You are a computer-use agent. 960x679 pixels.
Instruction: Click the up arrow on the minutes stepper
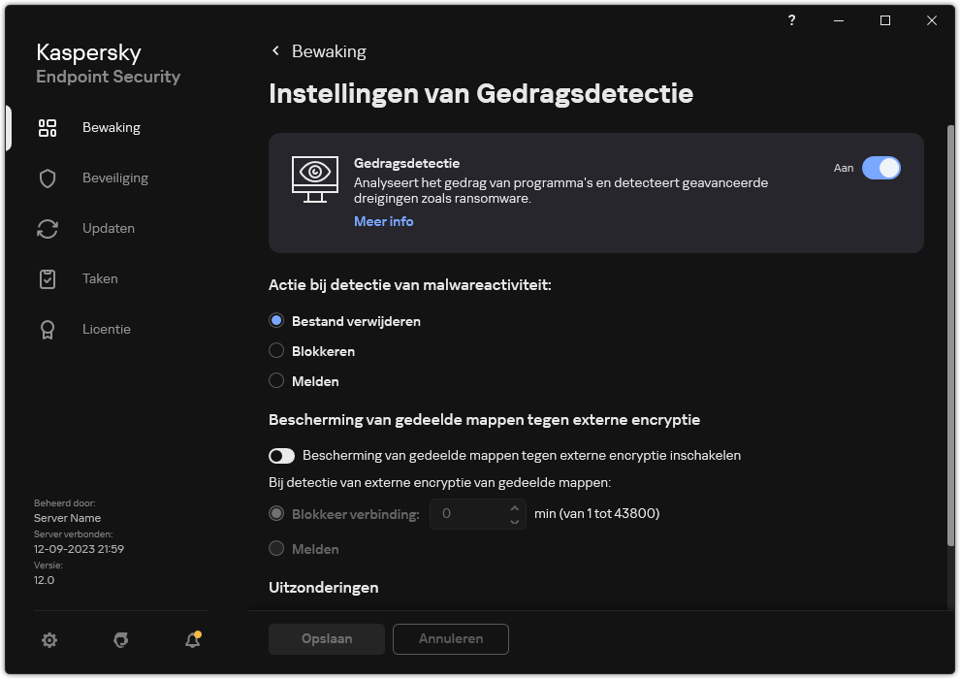click(513, 507)
